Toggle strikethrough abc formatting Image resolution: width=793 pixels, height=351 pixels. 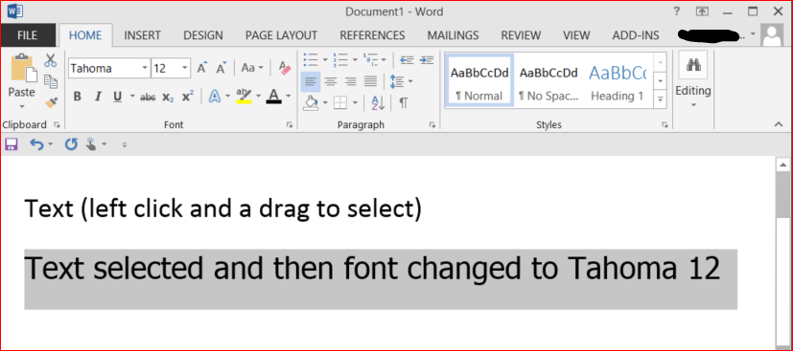pos(148,97)
